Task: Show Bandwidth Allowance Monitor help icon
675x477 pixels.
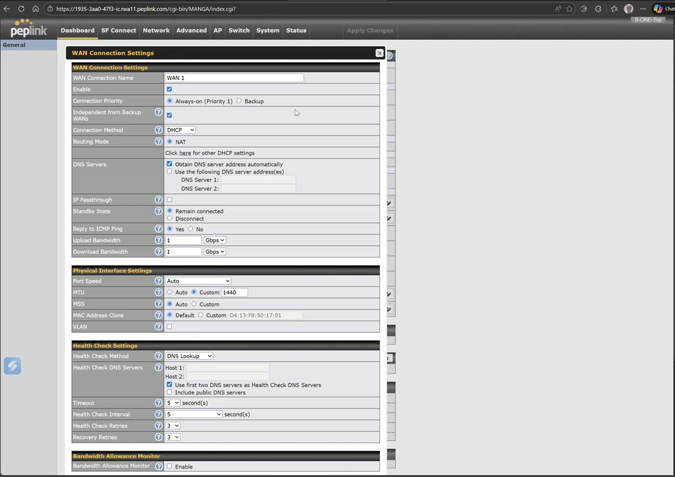Action: pyautogui.click(x=158, y=466)
